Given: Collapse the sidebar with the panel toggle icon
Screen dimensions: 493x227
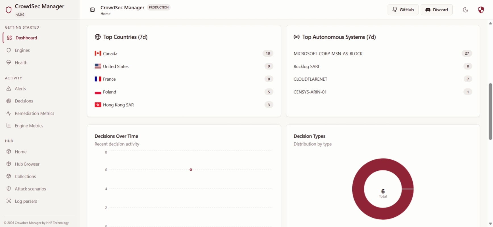Looking at the screenshot, I should (92, 10).
